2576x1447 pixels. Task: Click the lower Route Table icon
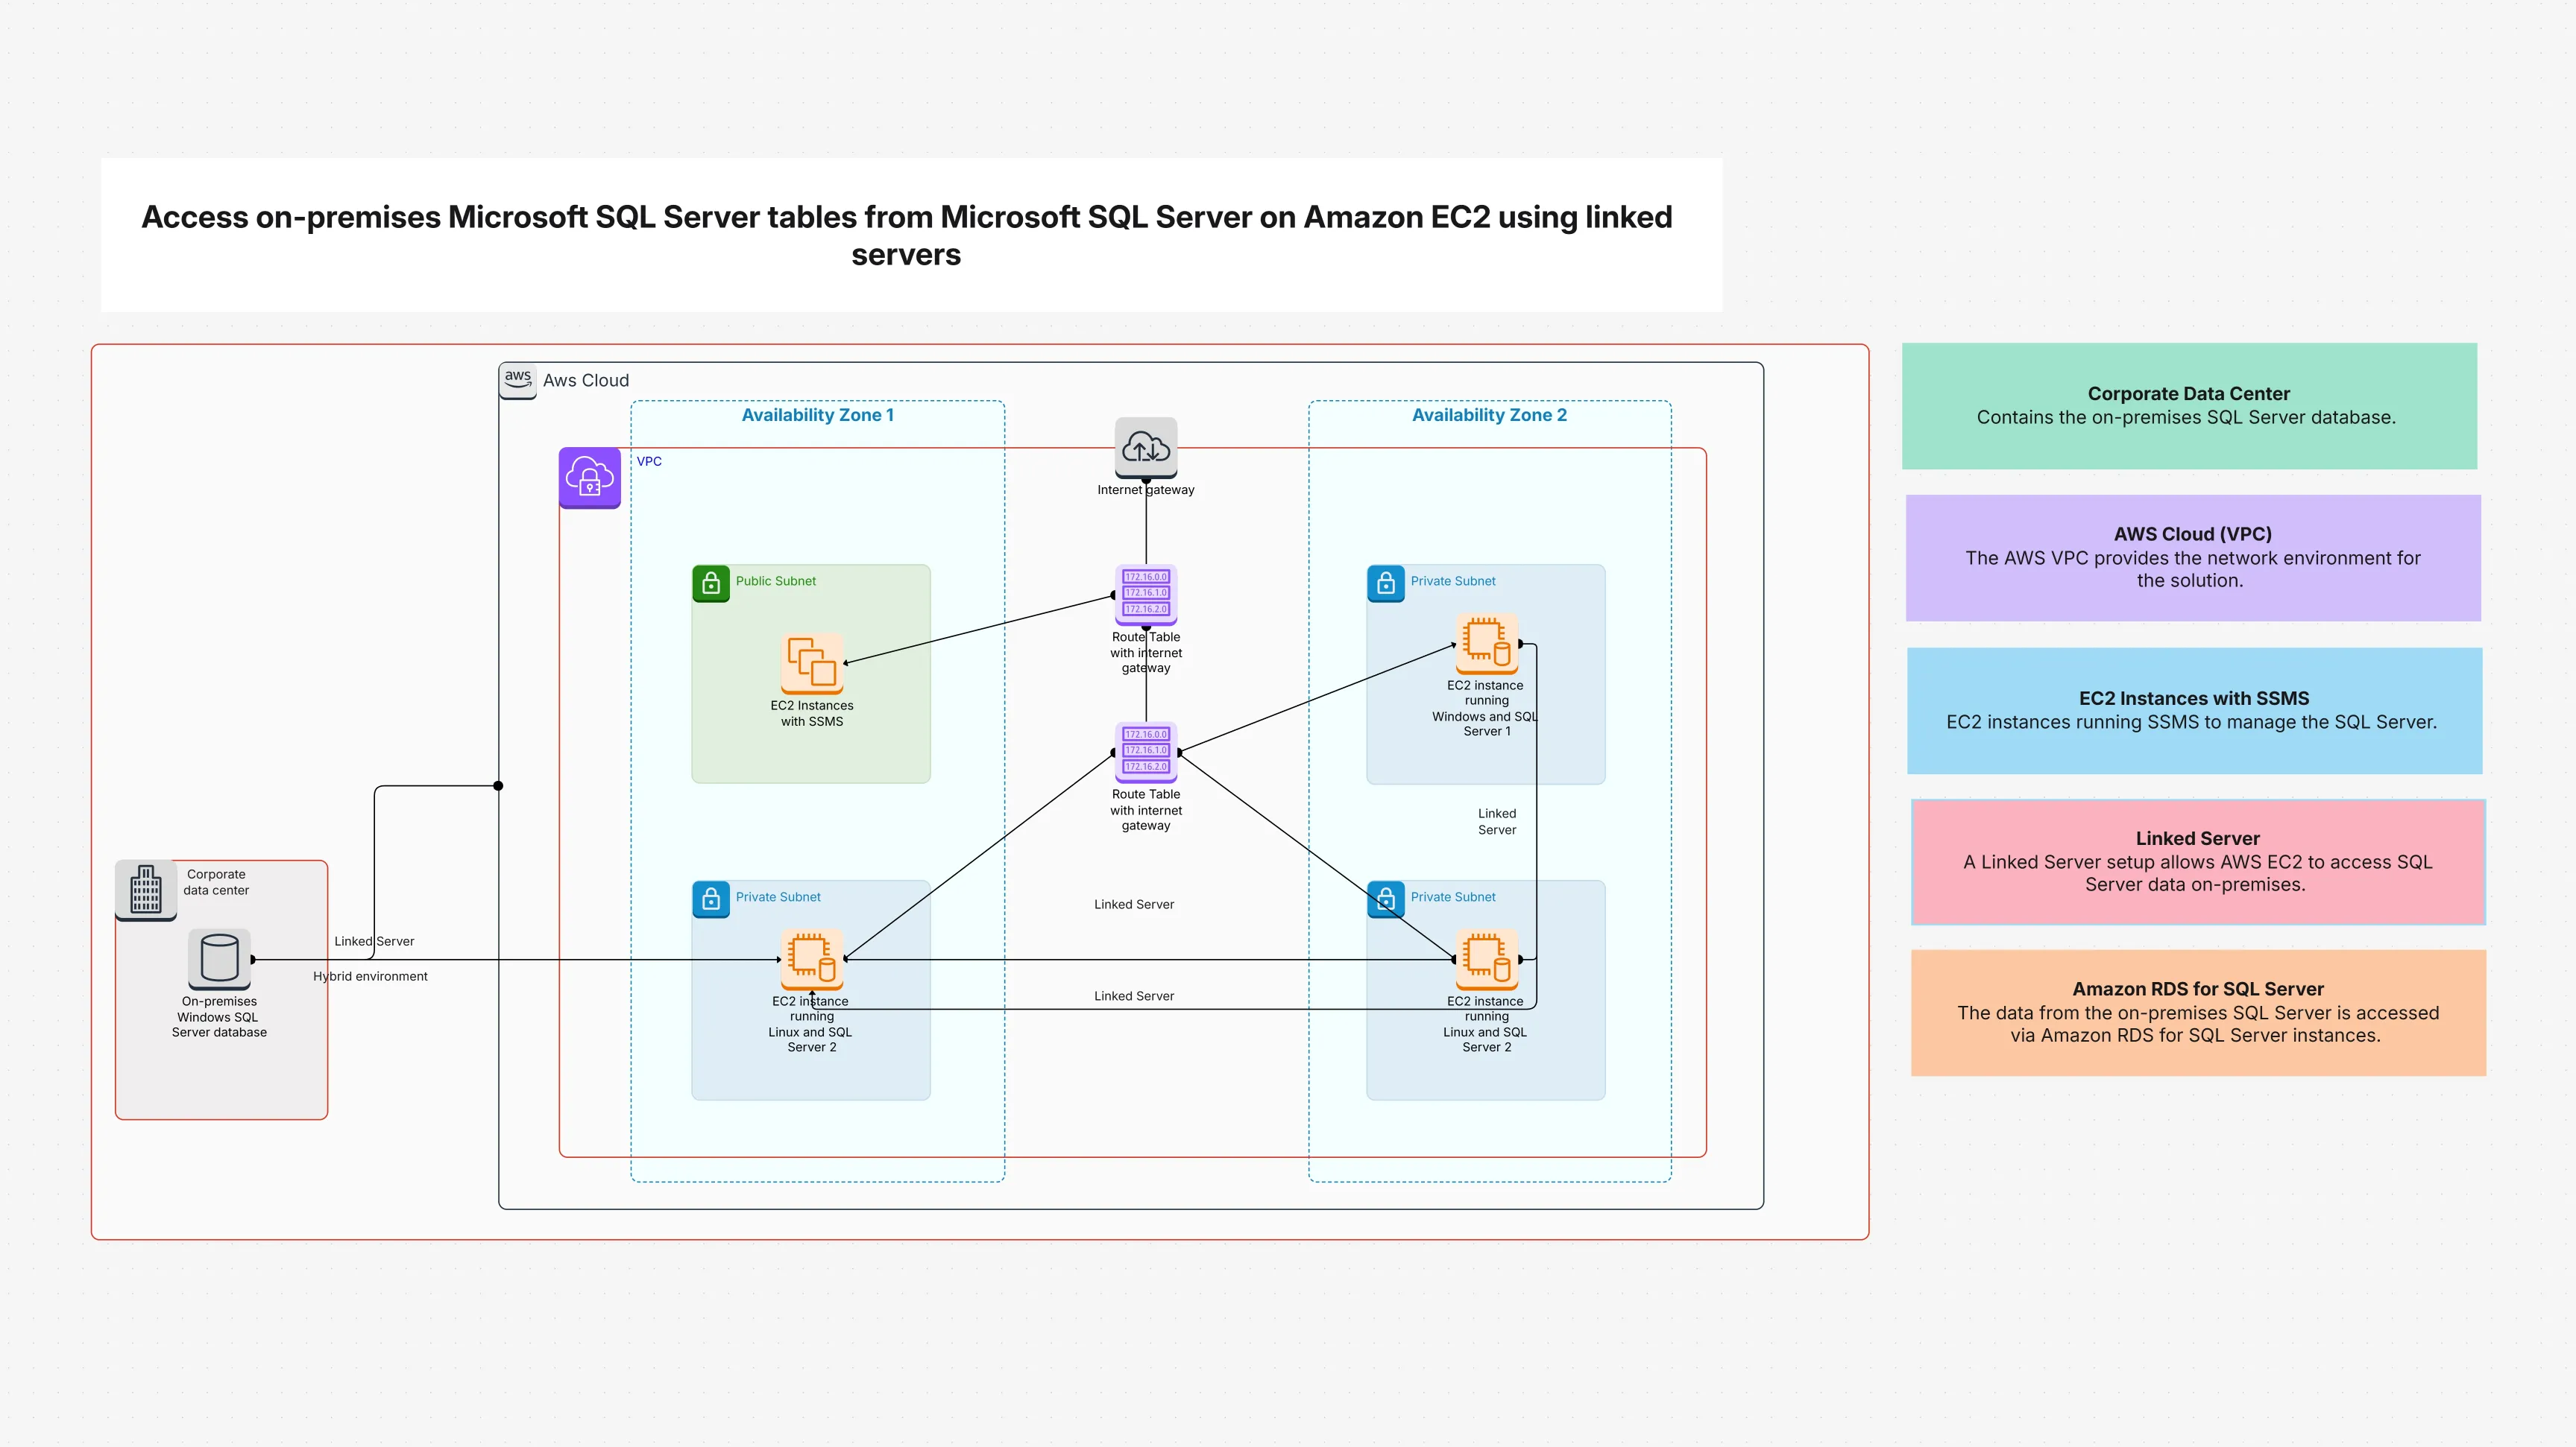tap(1145, 750)
